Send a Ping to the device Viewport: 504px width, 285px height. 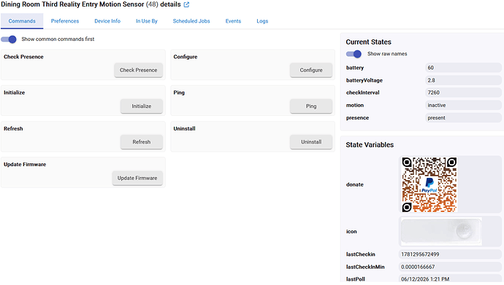pyautogui.click(x=311, y=106)
